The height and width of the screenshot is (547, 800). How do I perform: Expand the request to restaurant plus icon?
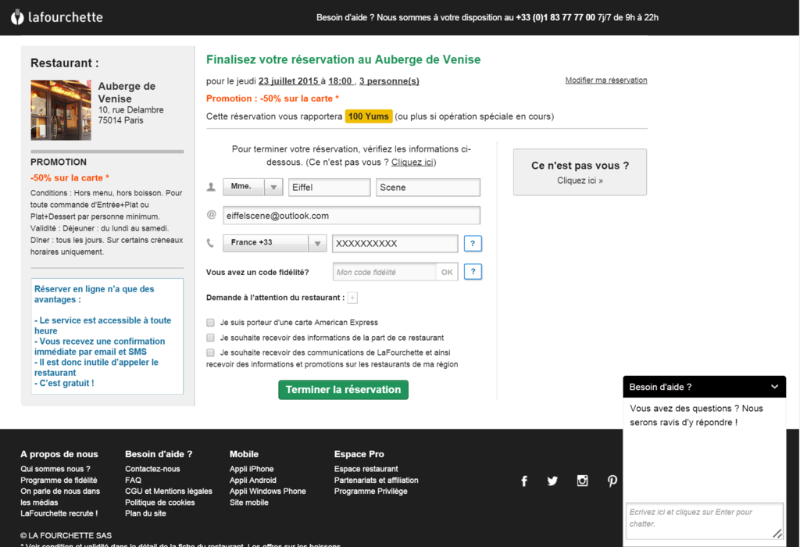(352, 298)
